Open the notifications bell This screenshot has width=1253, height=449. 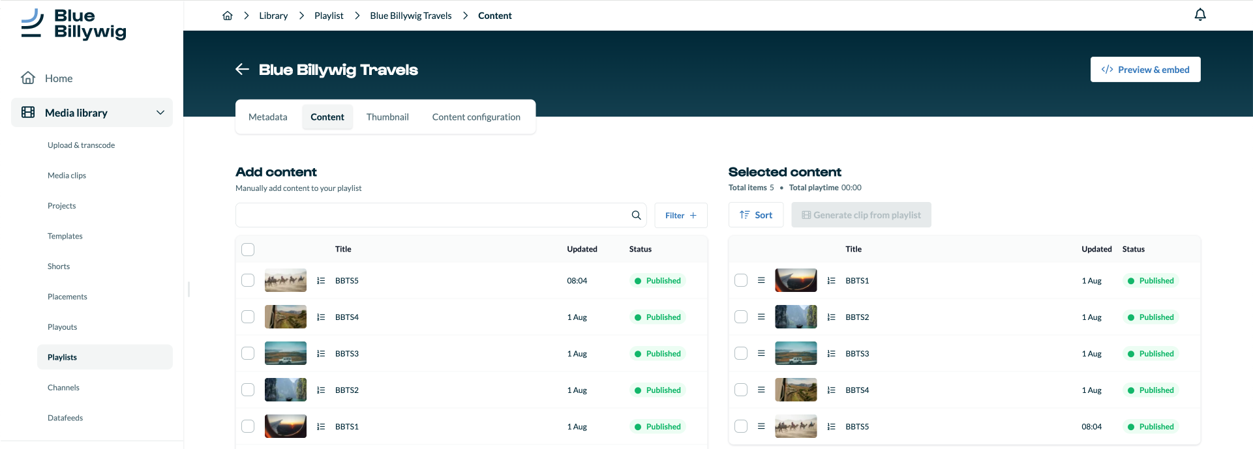point(1200,14)
